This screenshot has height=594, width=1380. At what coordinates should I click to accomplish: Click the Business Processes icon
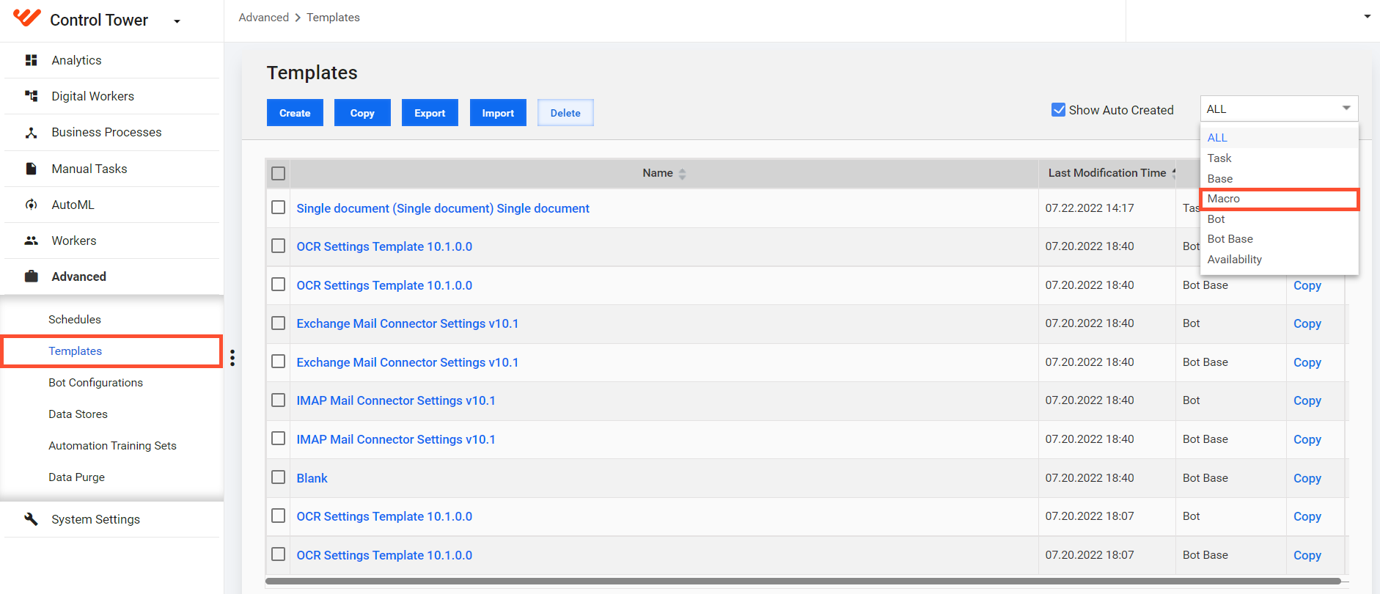pyautogui.click(x=31, y=133)
